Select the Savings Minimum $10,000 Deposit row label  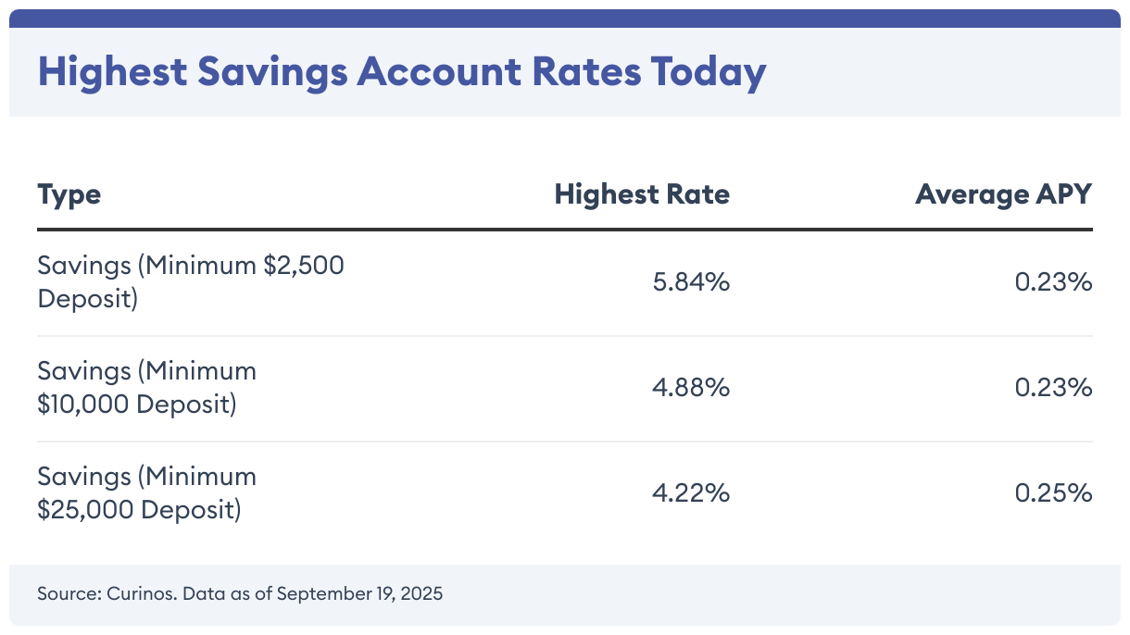[146, 388]
